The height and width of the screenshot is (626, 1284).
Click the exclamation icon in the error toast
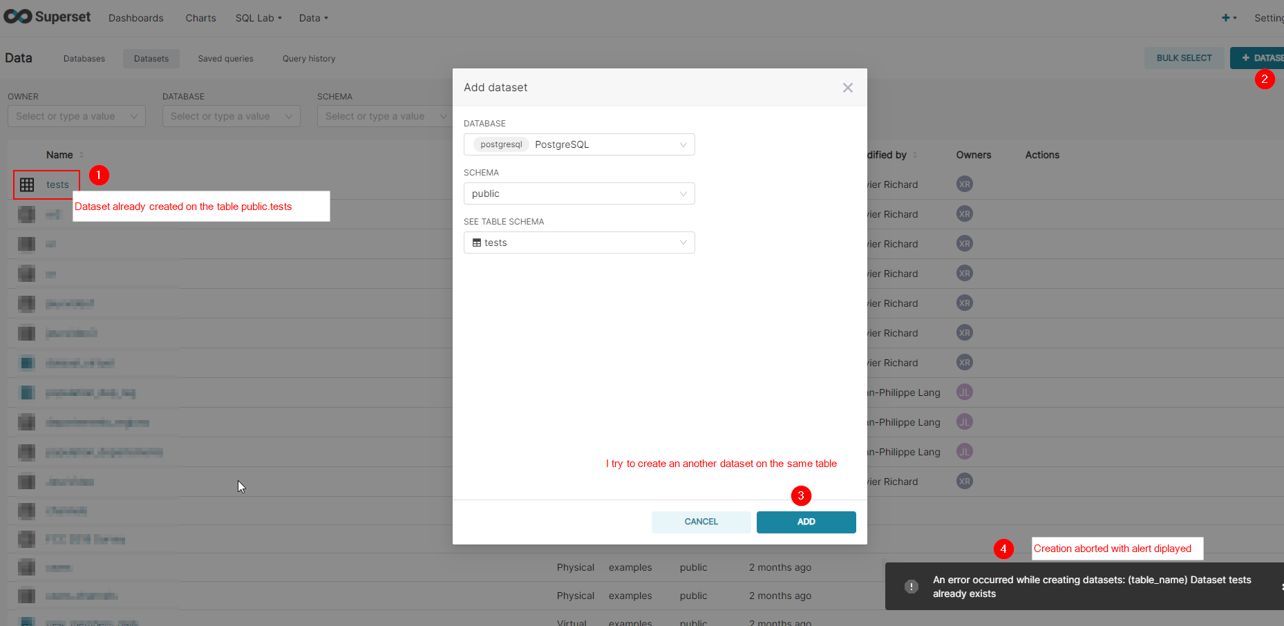click(911, 586)
